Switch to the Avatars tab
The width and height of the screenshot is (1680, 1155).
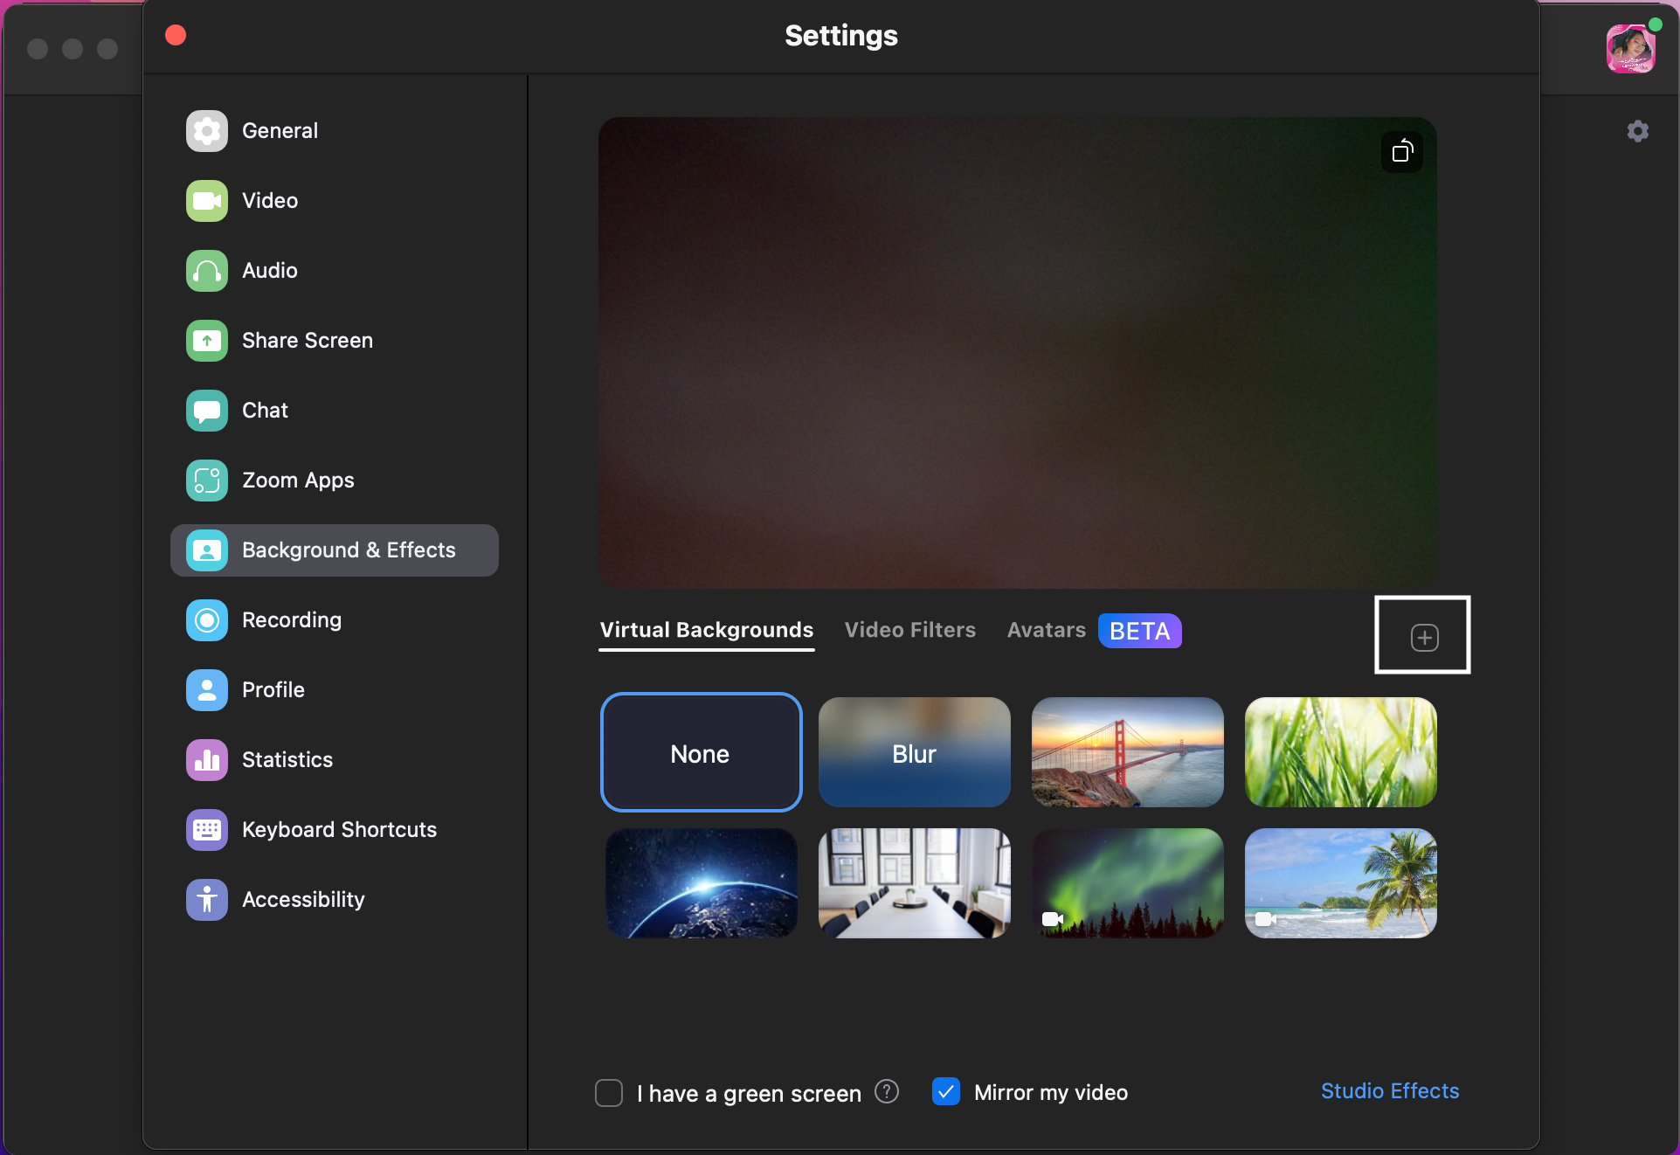click(x=1046, y=630)
